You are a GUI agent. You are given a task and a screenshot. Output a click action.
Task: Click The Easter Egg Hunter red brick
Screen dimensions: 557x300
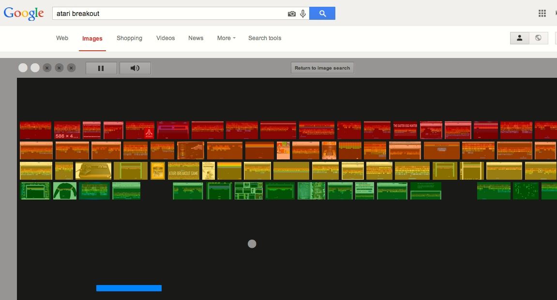point(405,130)
